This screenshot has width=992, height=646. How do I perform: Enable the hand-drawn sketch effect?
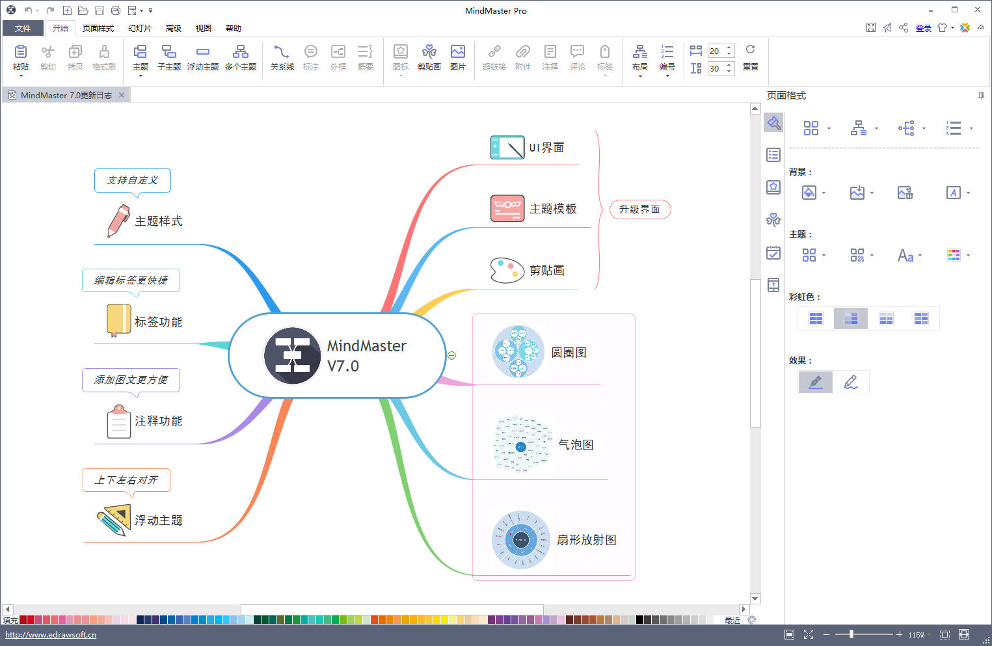pyautogui.click(x=851, y=382)
